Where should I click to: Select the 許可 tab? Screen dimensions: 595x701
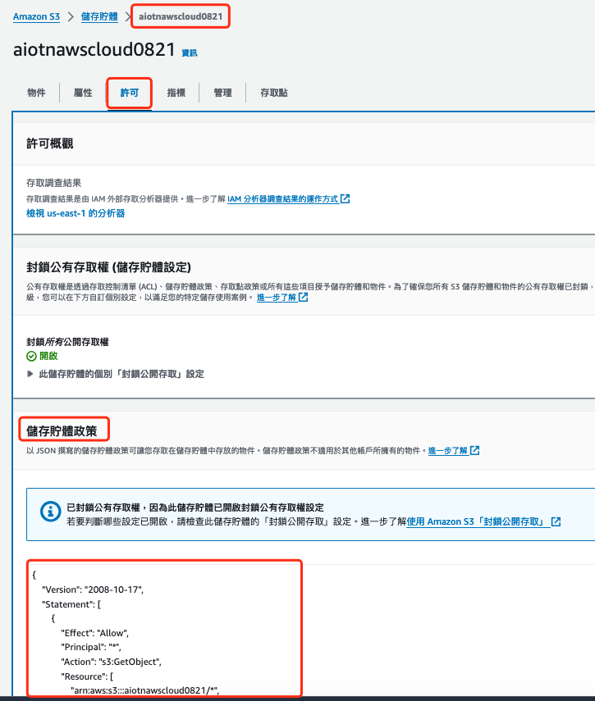pyautogui.click(x=130, y=93)
